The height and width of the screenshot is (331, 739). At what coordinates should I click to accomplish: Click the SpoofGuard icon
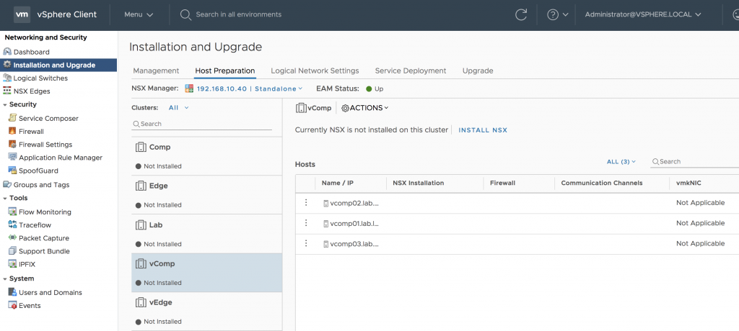(13, 171)
